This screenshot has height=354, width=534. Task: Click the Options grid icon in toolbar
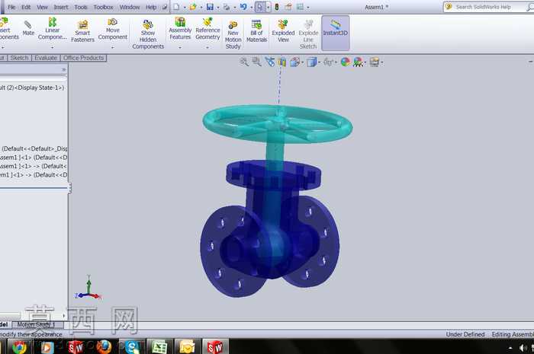[300, 6]
